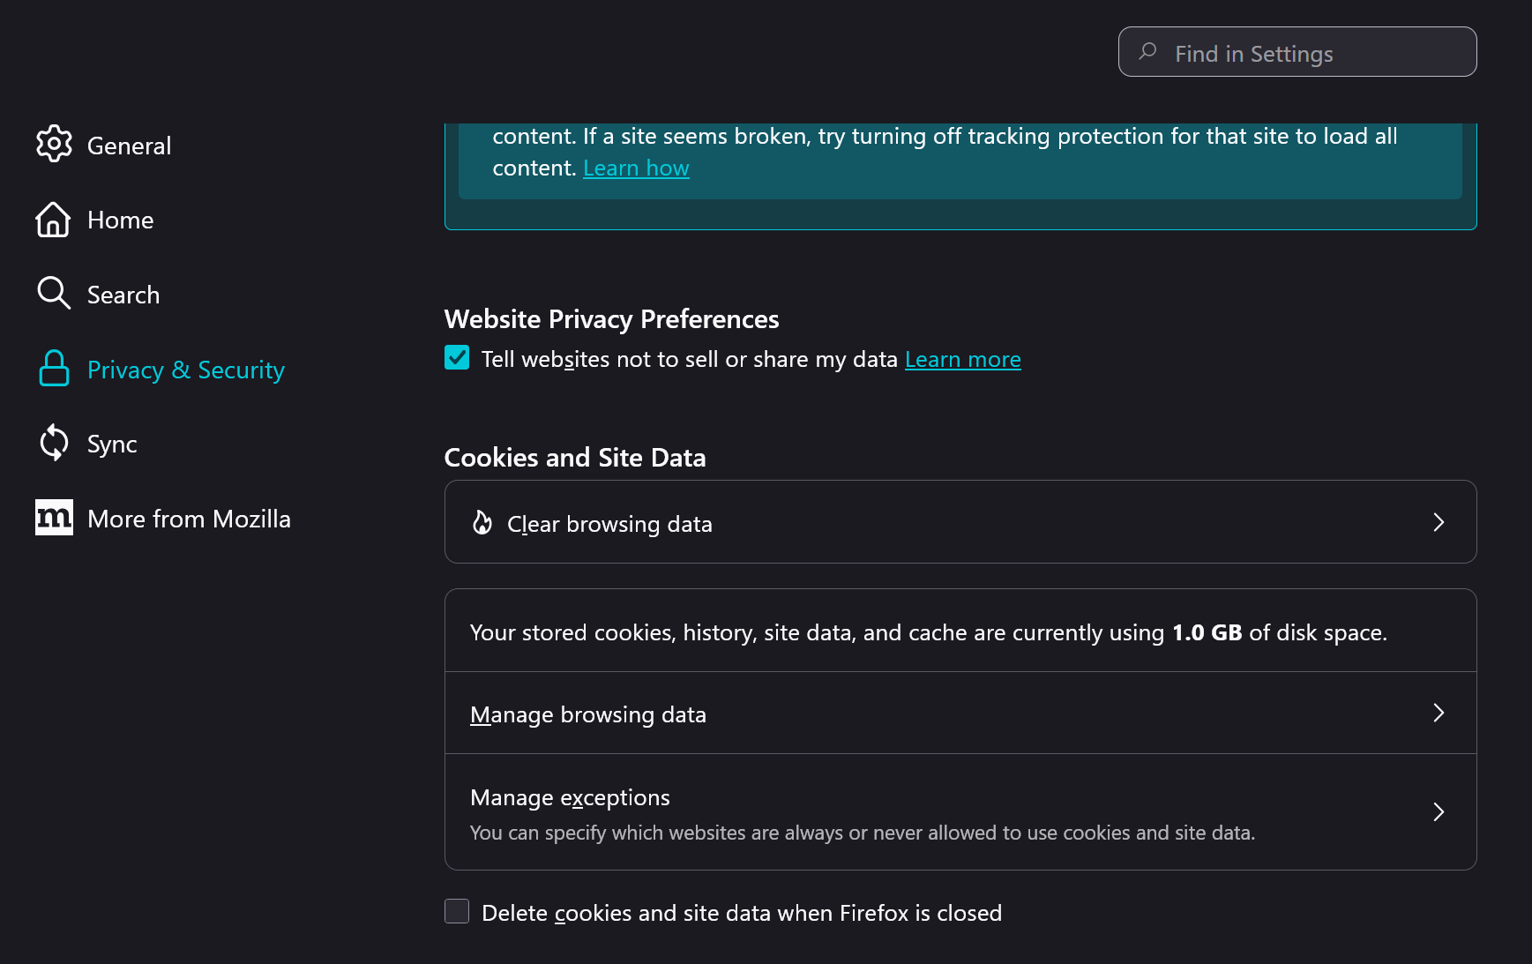Select the Privacy & Security lock icon
This screenshot has width=1532, height=964.
(54, 369)
